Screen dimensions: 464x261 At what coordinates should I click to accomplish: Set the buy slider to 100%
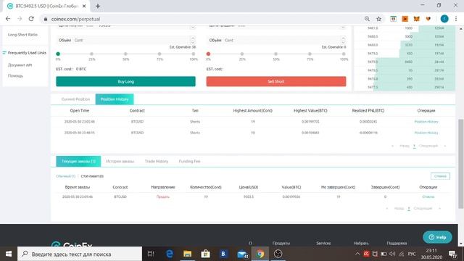pos(194,54)
